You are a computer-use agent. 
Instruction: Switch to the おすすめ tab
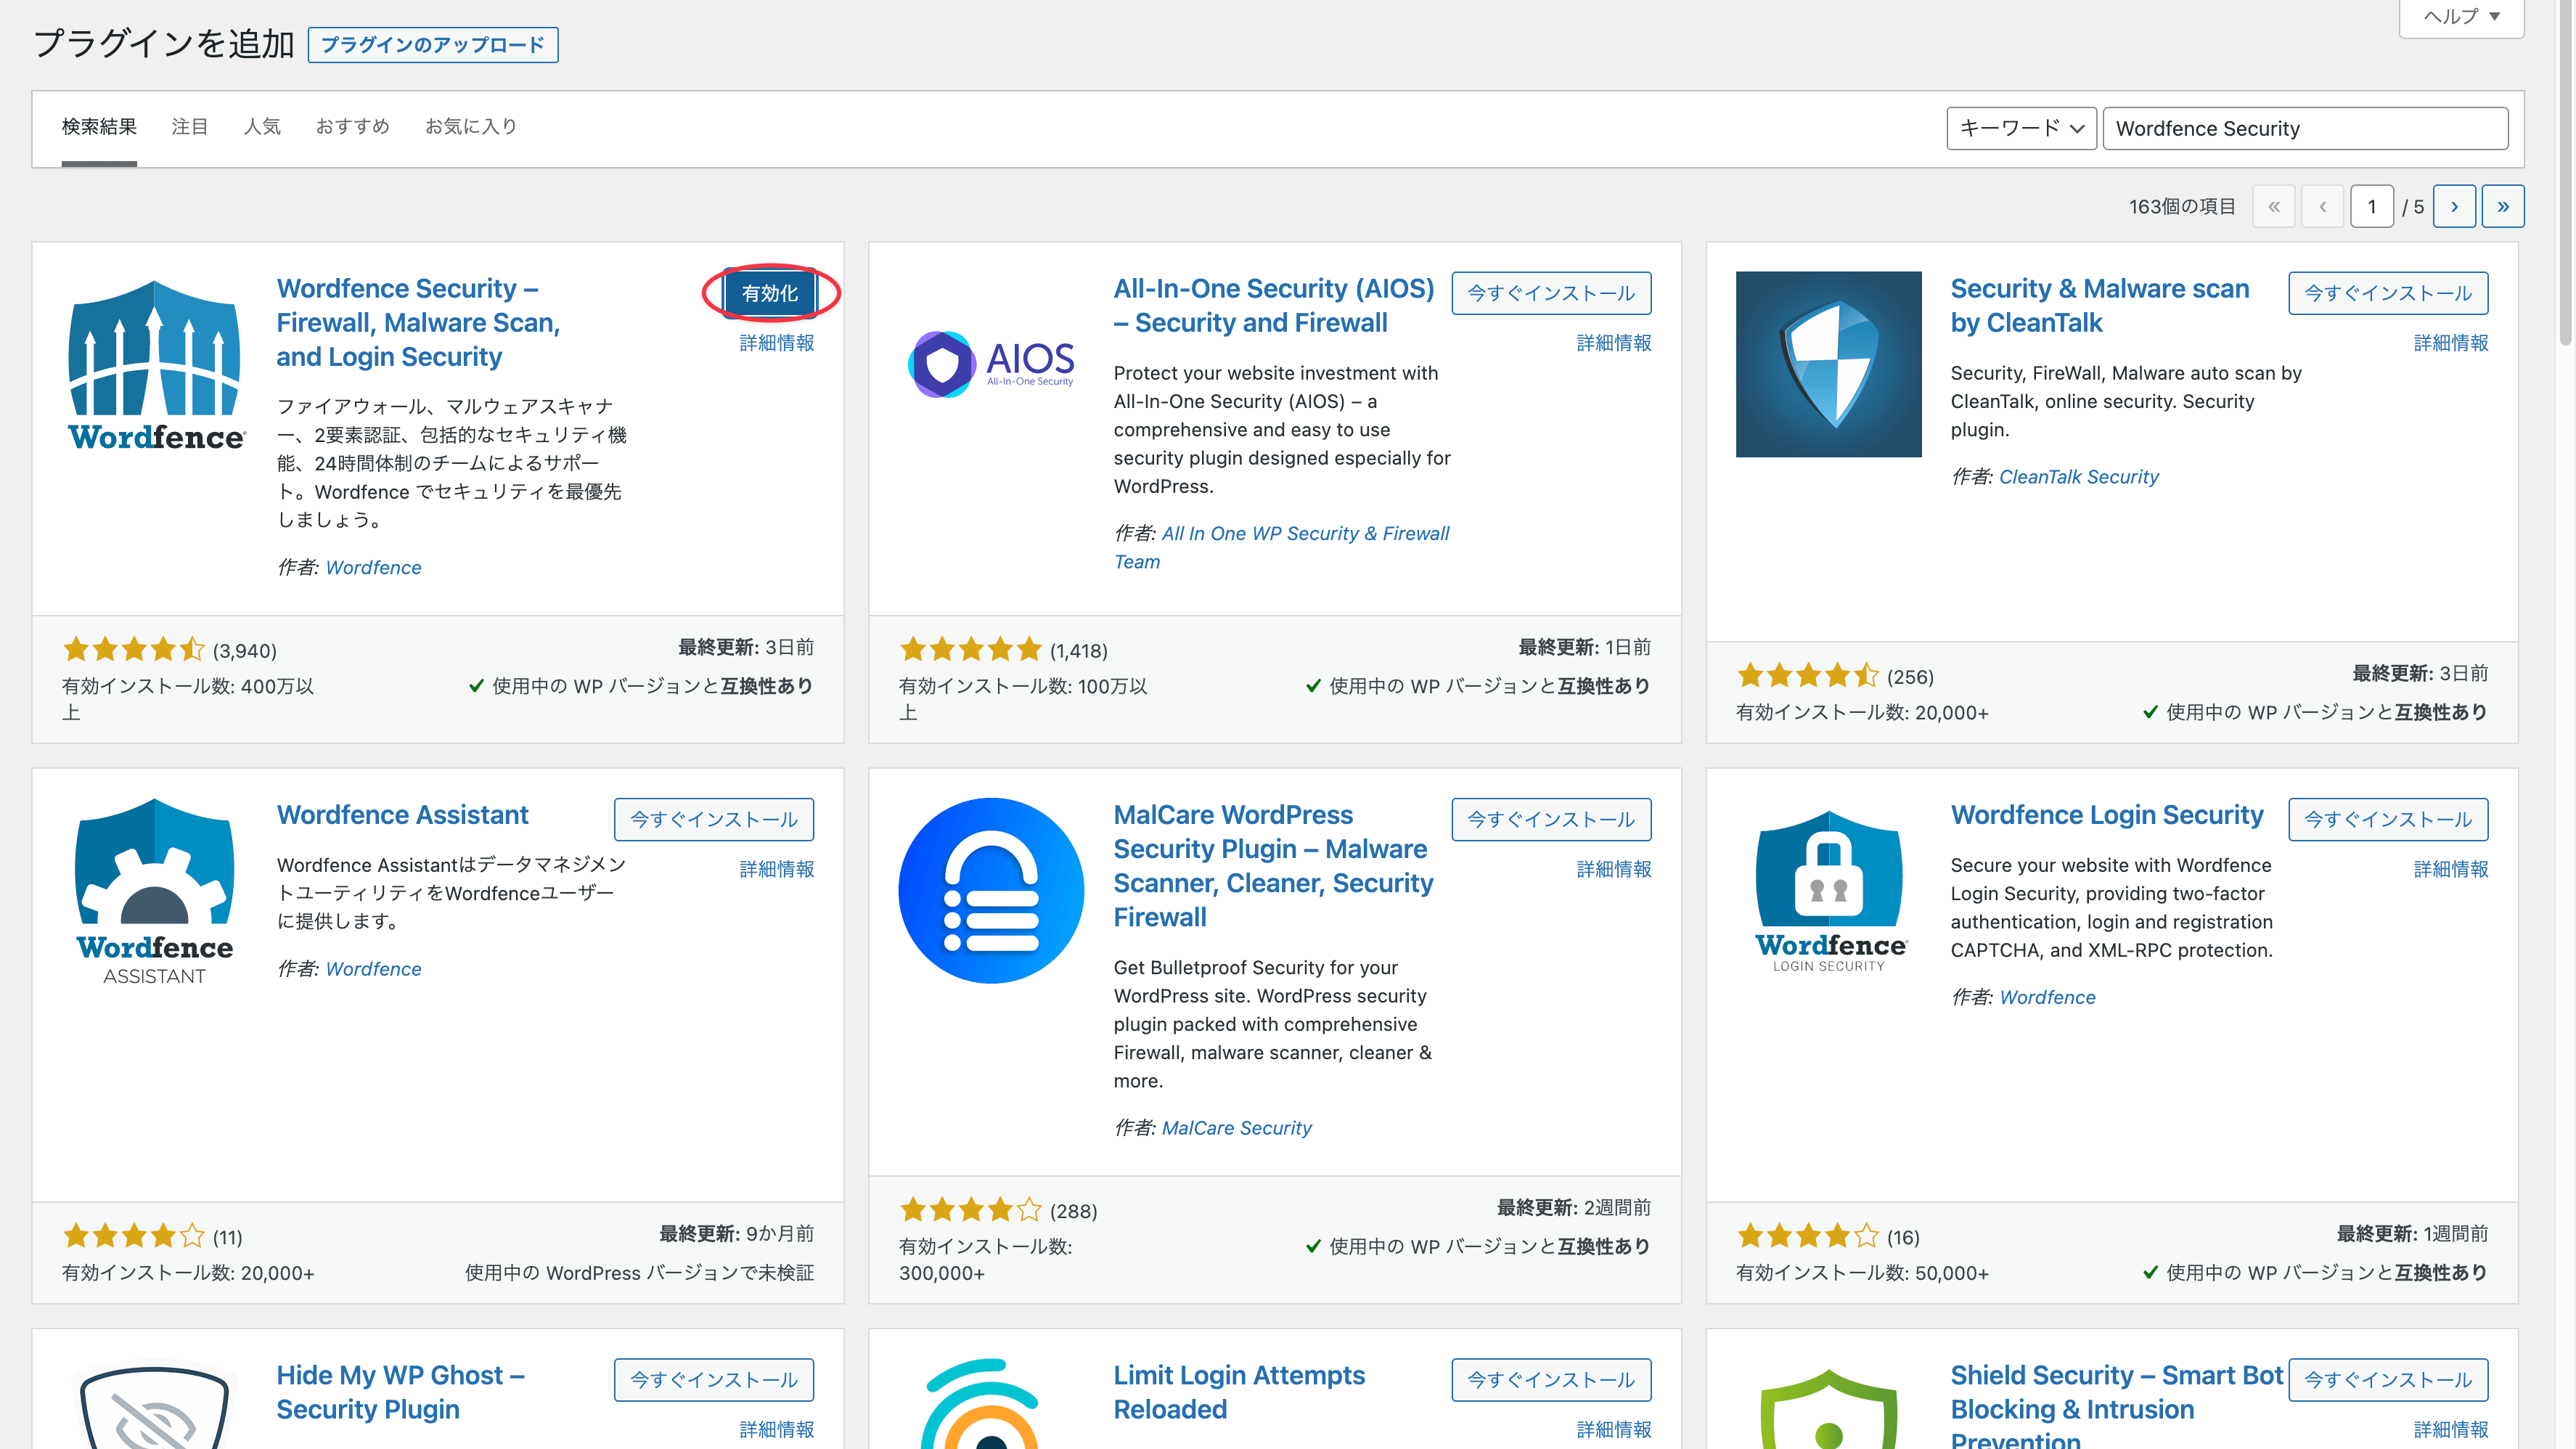coord(352,126)
